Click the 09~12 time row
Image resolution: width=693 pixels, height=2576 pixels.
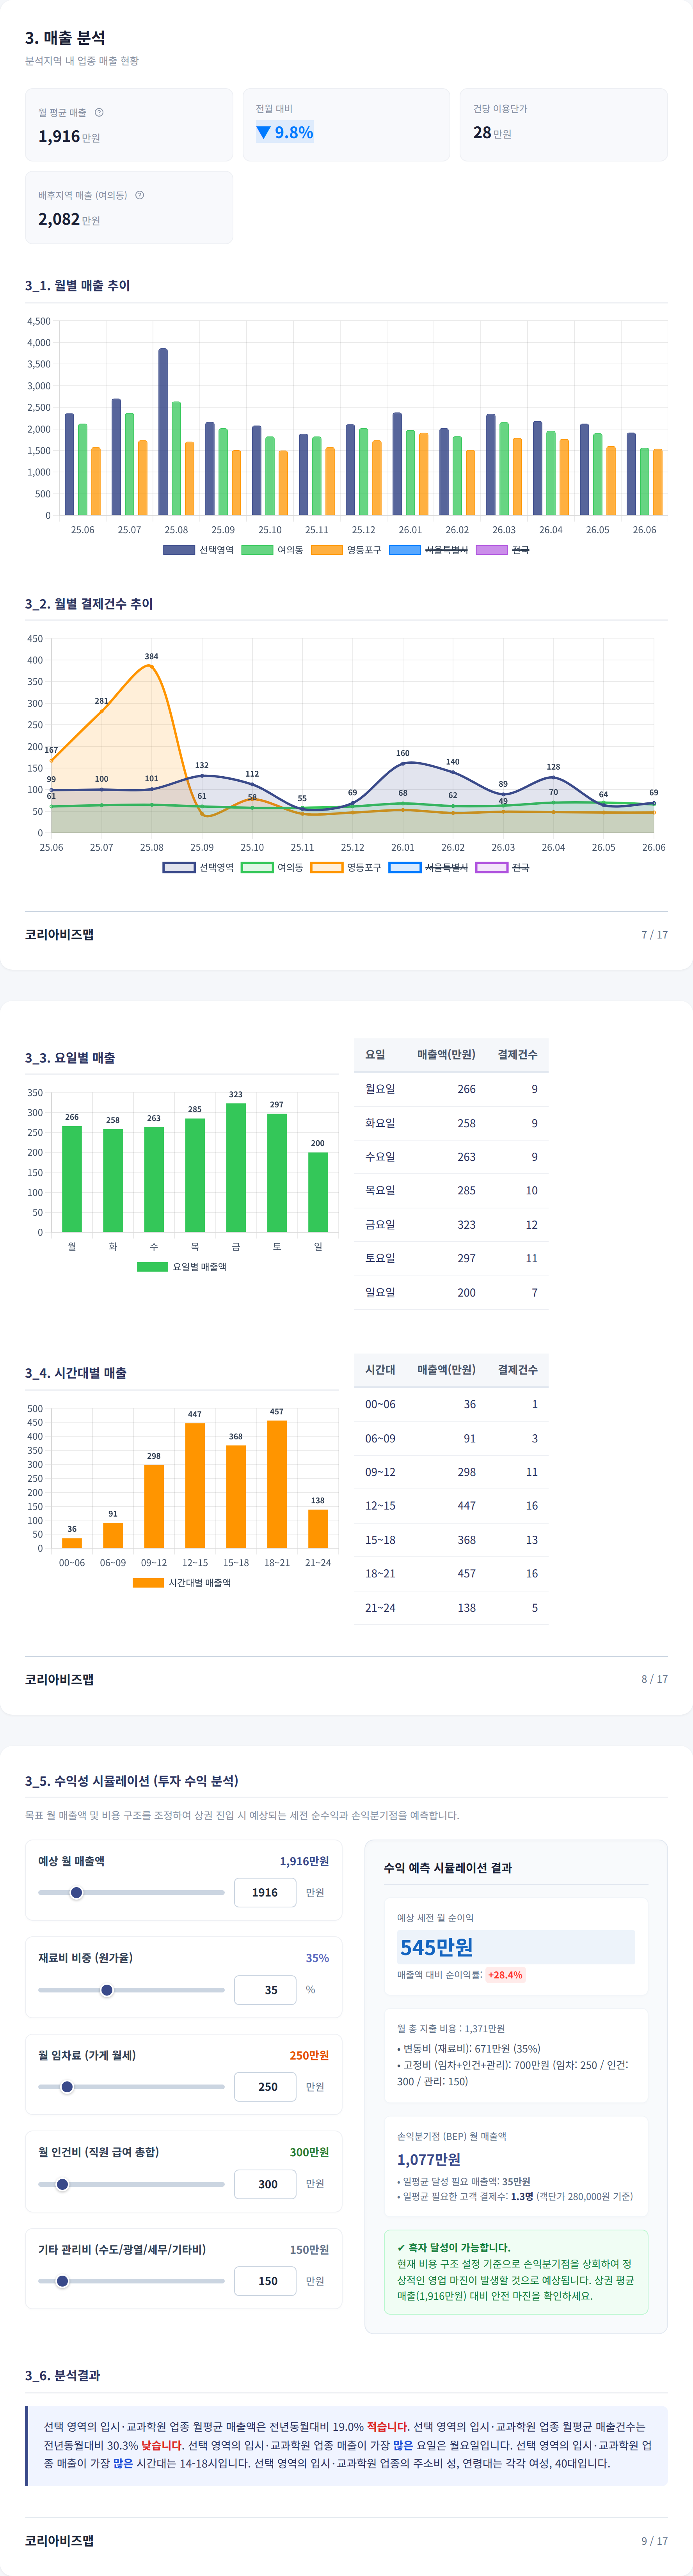(451, 1472)
